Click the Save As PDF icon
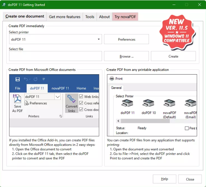This screenshot has width=206, height=187. click(x=17, y=99)
